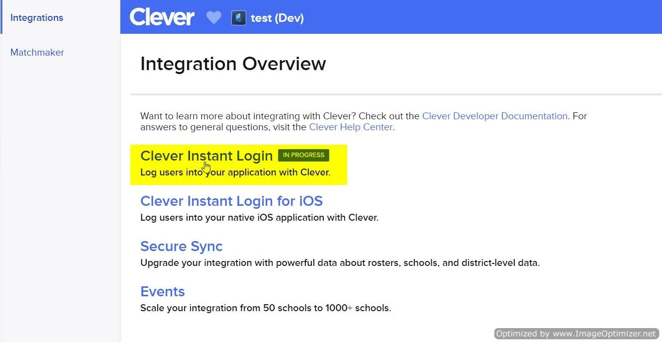Open Integrations in the sidebar
The width and height of the screenshot is (662, 342).
point(37,18)
